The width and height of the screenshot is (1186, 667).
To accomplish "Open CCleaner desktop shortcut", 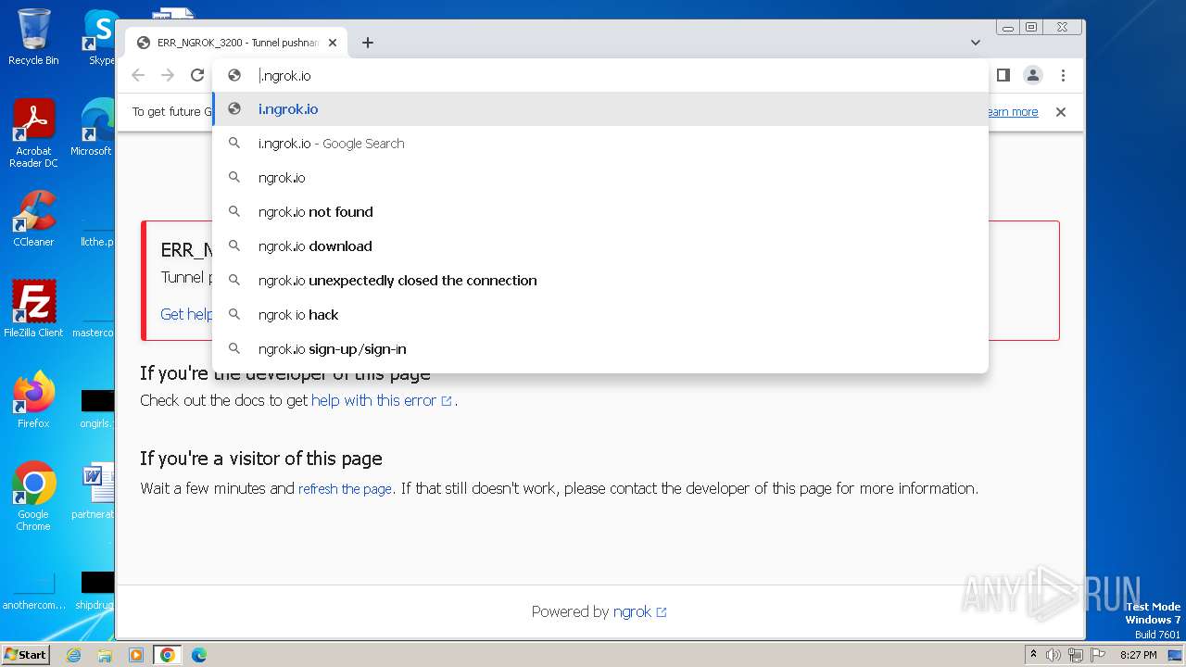I will point(33,219).
